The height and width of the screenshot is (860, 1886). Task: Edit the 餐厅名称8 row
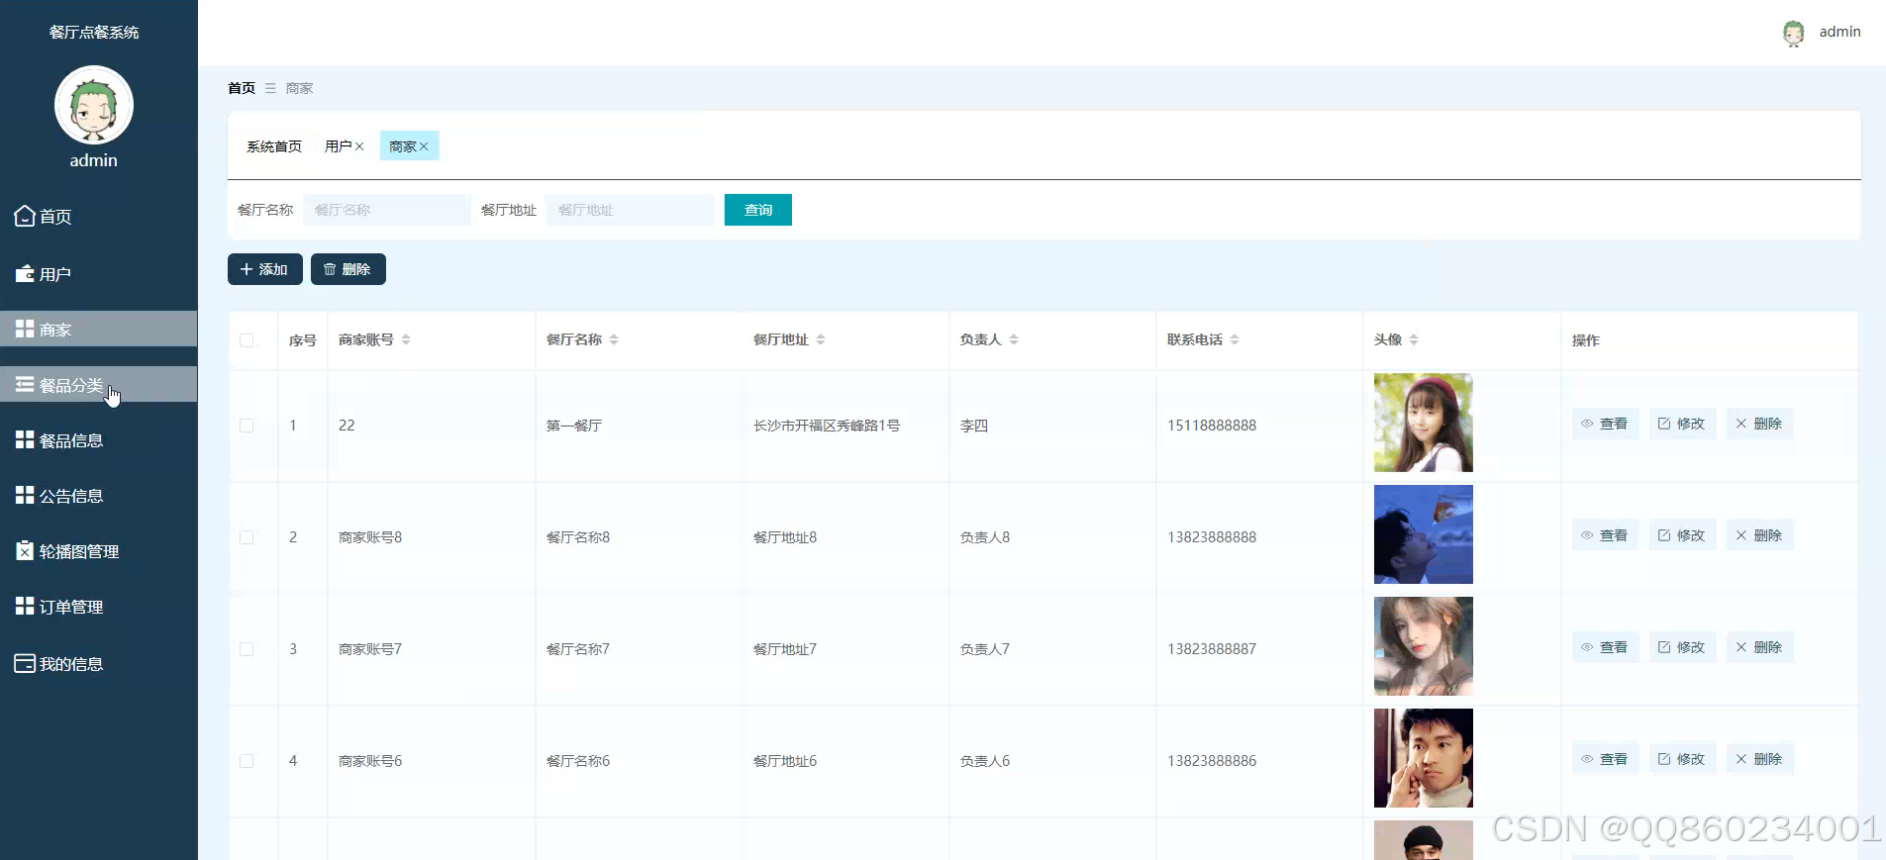1682,535
